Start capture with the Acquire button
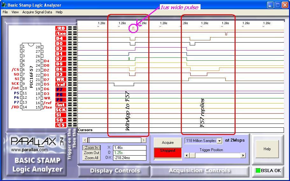This screenshot has width=290, height=181. coord(168,143)
